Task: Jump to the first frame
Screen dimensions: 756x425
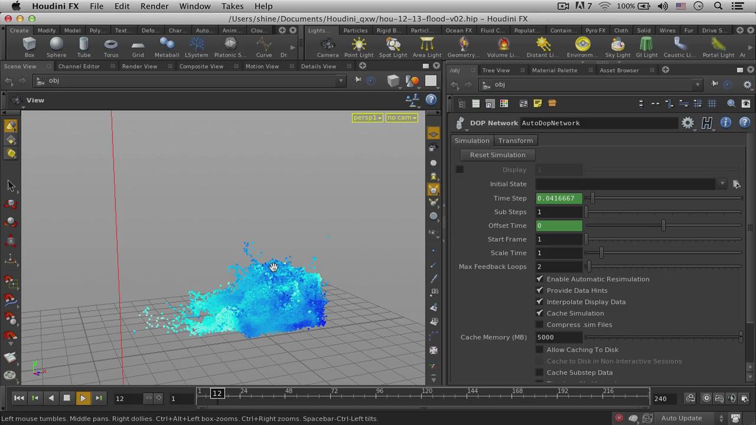Action: click(19, 398)
